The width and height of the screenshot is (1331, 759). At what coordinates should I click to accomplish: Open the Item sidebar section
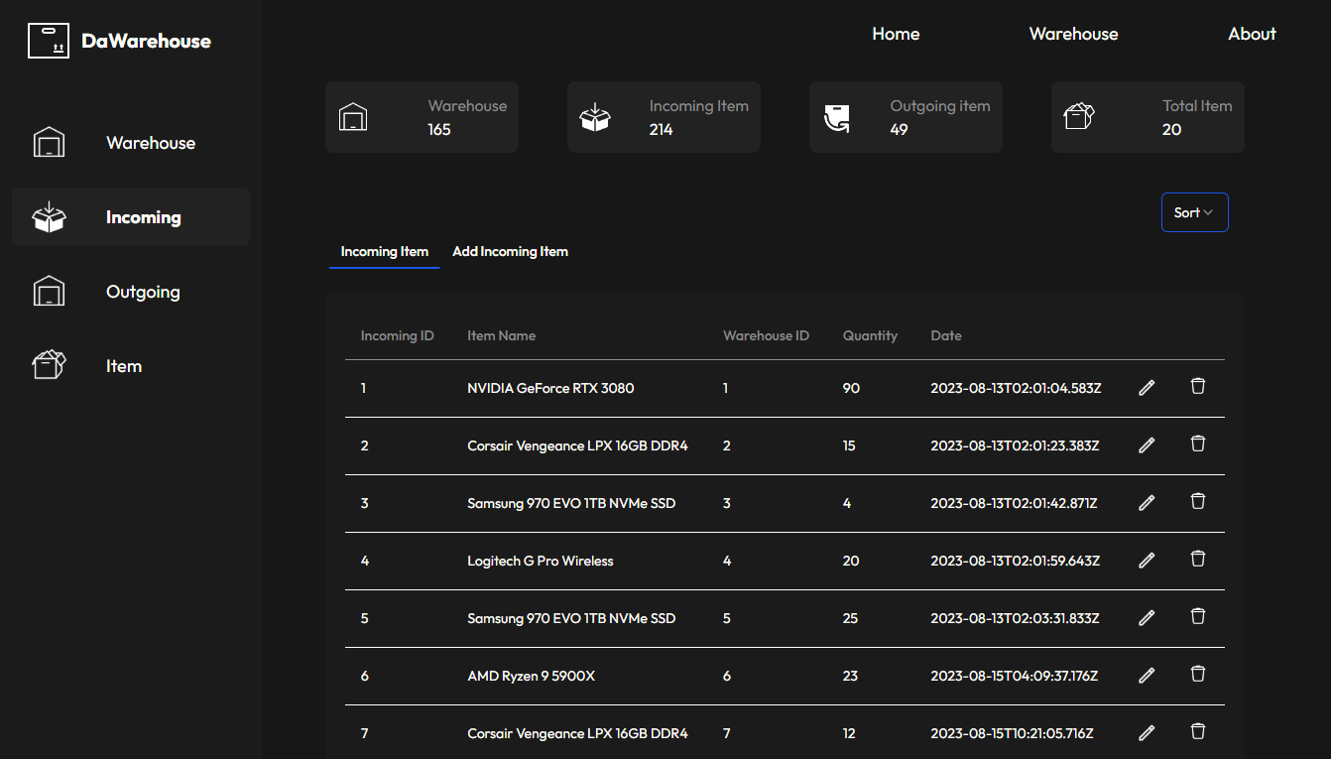tap(124, 366)
